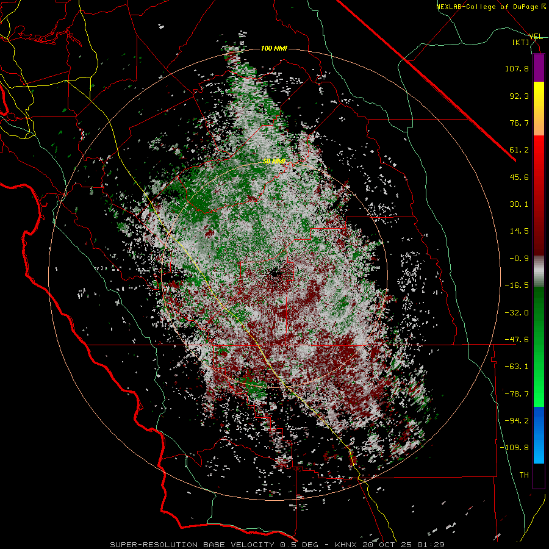
Task: Select the -109.8 scale value
Action: click(x=514, y=448)
